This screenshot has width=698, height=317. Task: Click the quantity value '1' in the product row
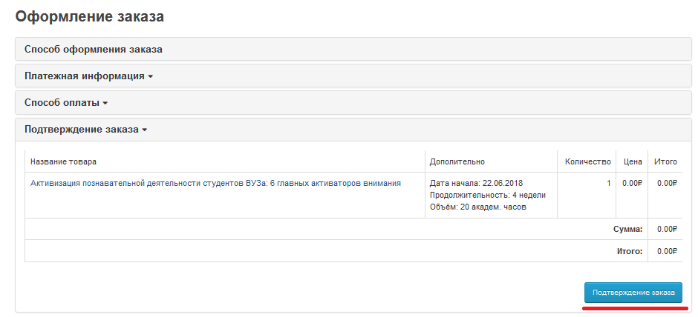[x=609, y=183]
